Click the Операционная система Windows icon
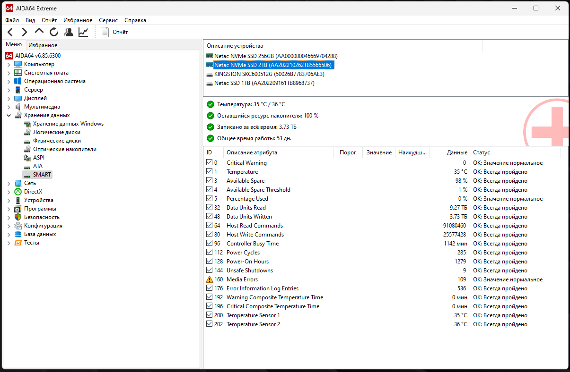Viewport: 570px width, 372px height. pos(18,81)
